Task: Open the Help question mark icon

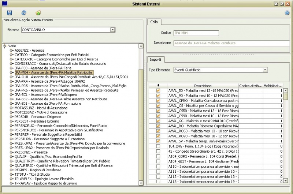Action: click(287, 13)
